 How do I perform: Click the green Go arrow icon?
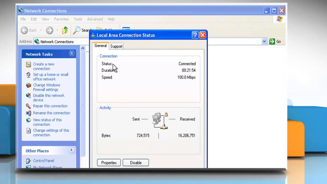click(x=272, y=41)
